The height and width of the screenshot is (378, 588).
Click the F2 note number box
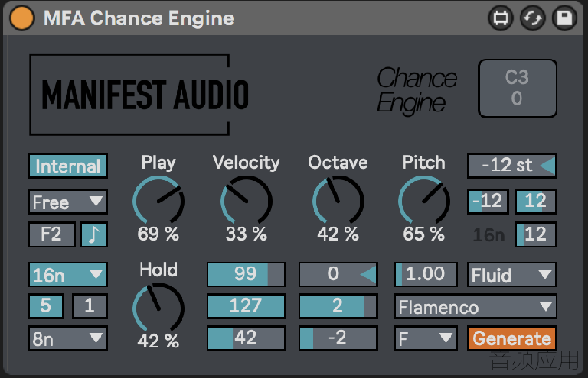[52, 234]
